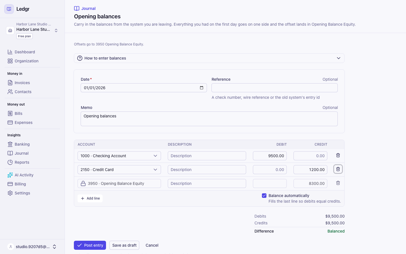
Task: Cancel the opening balances entry
Action: [x=152, y=245]
